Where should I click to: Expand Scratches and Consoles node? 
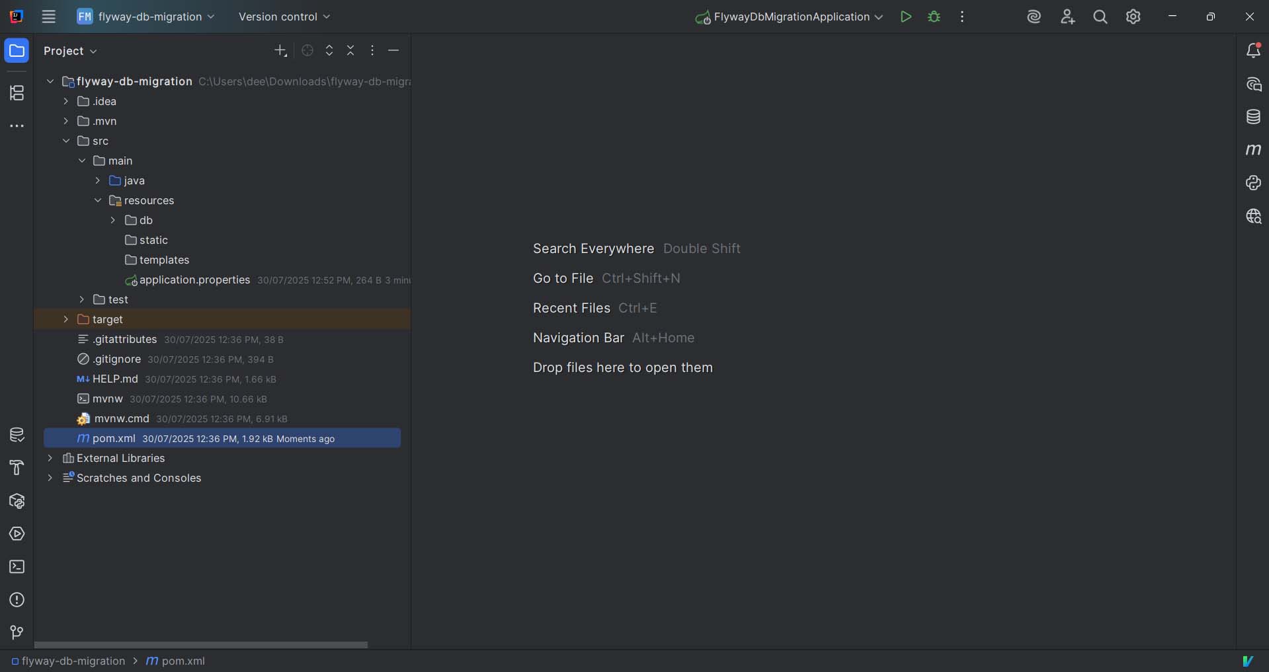pos(50,478)
